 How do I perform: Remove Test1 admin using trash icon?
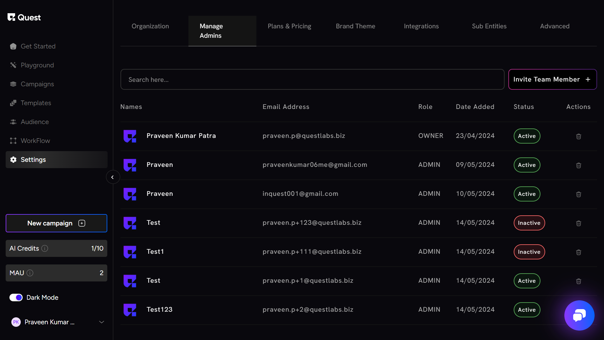coord(578,252)
